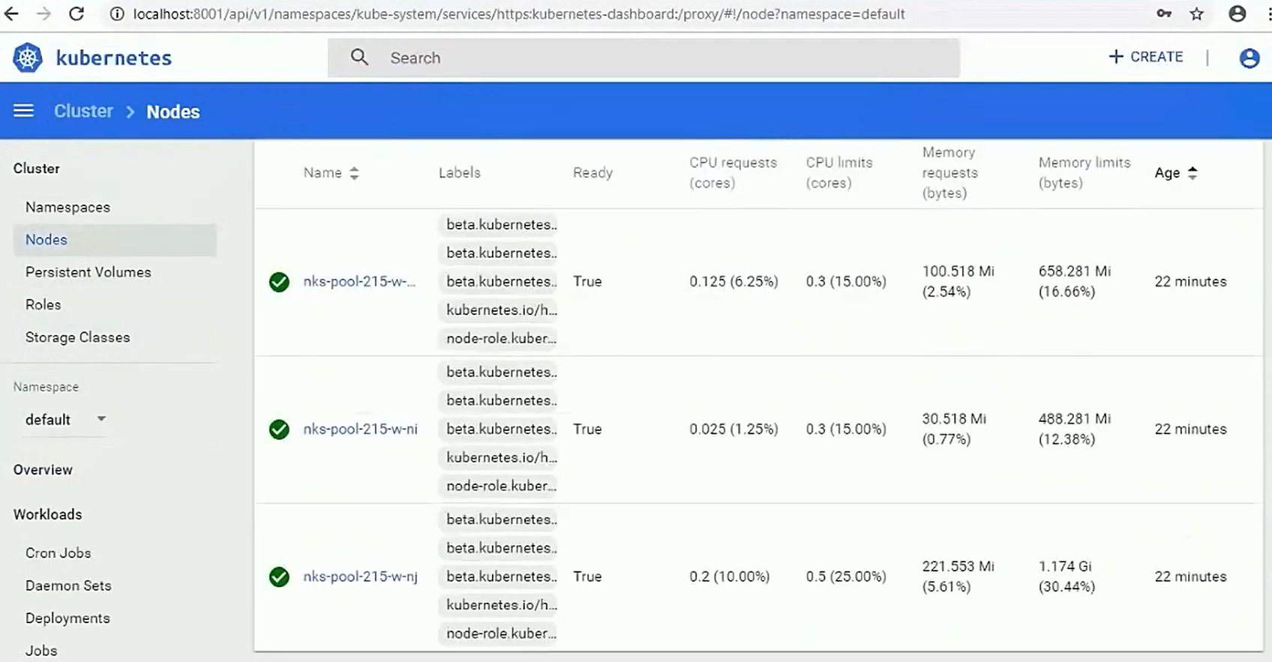Click memory requests value 30.518 Mi
The height and width of the screenshot is (662, 1272).
coord(954,418)
